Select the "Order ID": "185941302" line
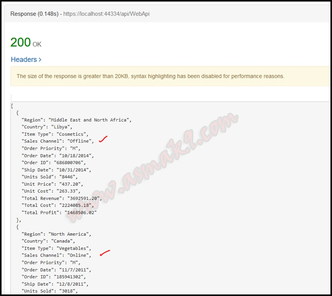This screenshot has height=296, width=332. point(54,277)
